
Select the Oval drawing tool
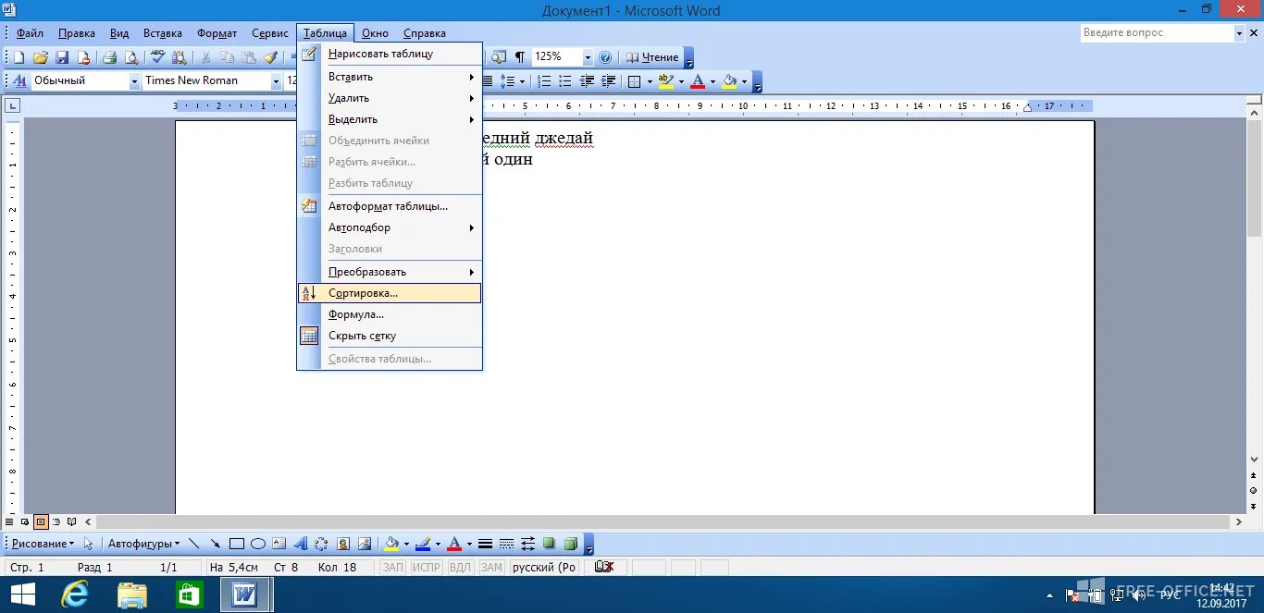[x=258, y=544]
